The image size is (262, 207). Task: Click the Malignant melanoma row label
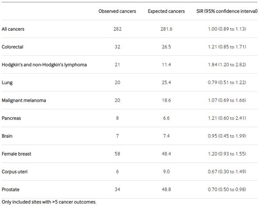point(24,100)
